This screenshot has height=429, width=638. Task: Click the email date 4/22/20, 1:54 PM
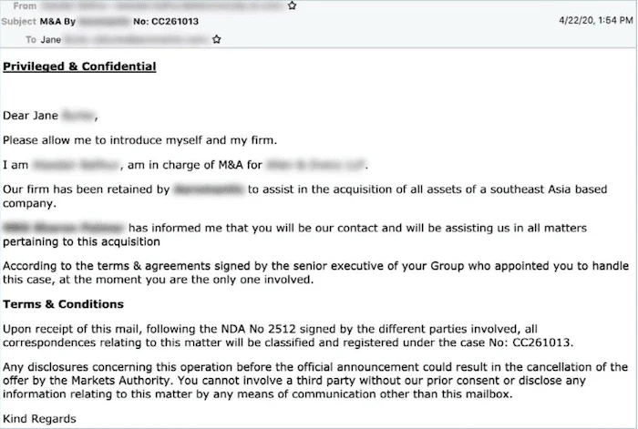click(596, 20)
